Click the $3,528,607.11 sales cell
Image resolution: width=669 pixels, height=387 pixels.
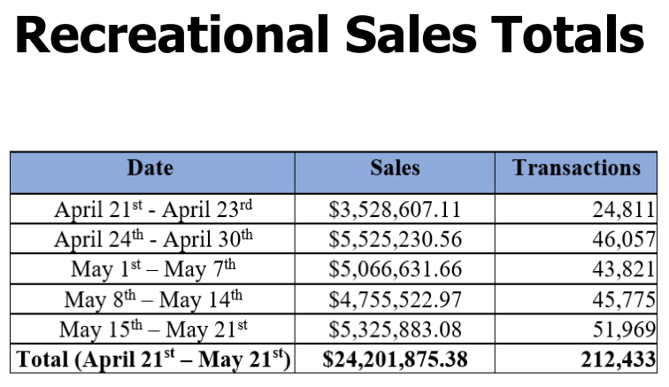click(395, 210)
